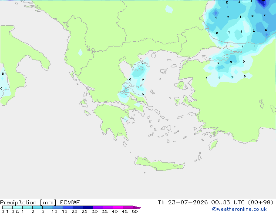Click the legend value label '15'
This screenshot has height=213, width=276.
(x=64, y=211)
